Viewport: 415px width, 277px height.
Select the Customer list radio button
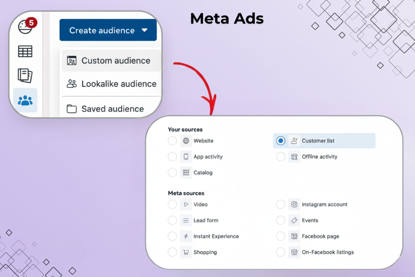[281, 141]
